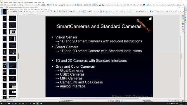This screenshot has width=187, height=105.
Task: Select slide thumbnail showing camera photo
Action: [x=13, y=32]
